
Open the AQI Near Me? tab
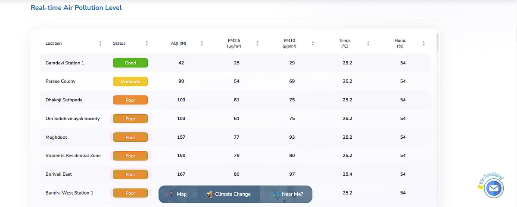point(287,194)
